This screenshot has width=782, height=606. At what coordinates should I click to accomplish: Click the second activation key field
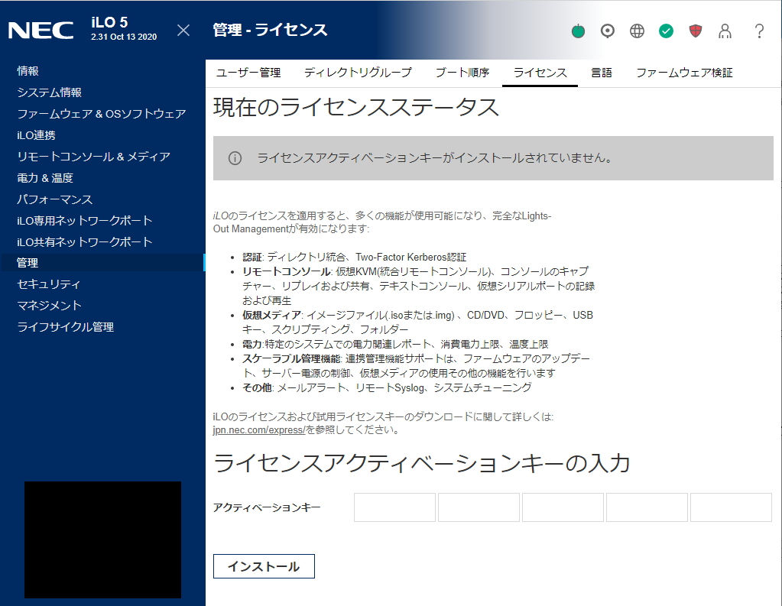coord(479,507)
